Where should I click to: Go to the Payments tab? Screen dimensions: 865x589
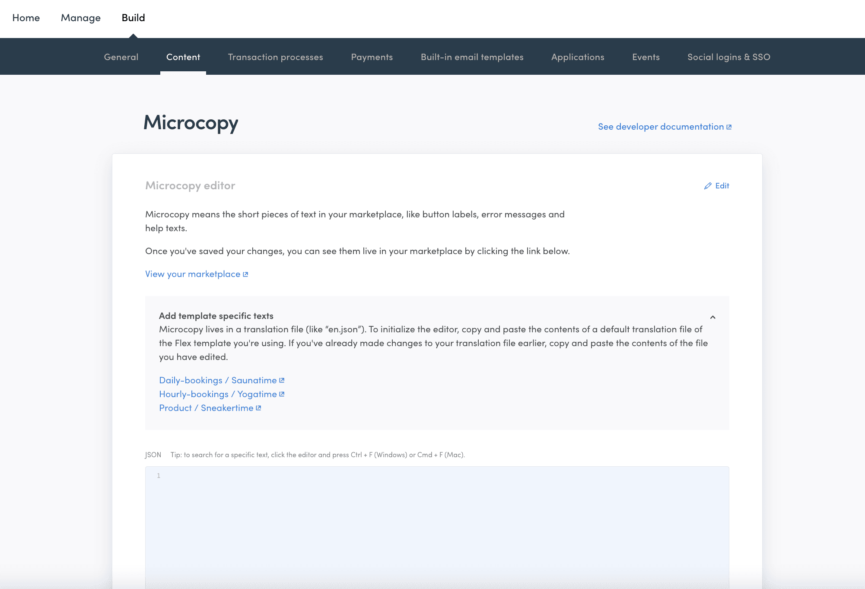372,57
